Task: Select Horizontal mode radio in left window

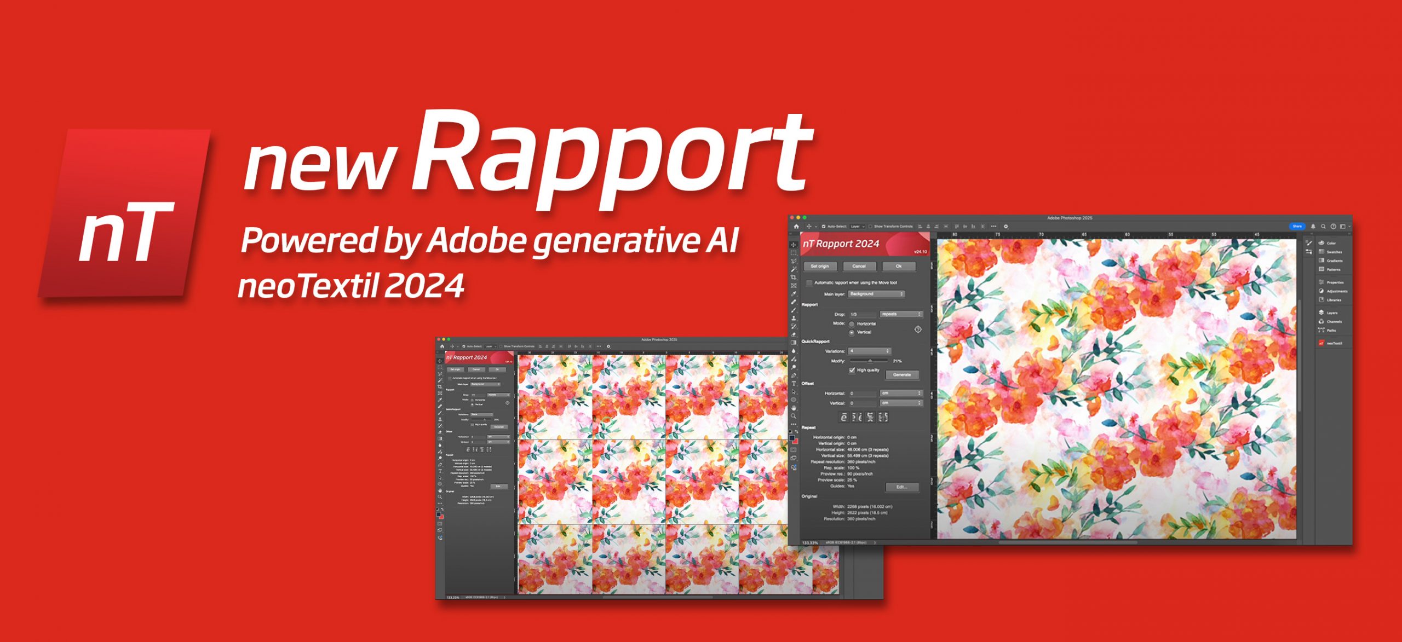Action: pyautogui.click(x=472, y=400)
